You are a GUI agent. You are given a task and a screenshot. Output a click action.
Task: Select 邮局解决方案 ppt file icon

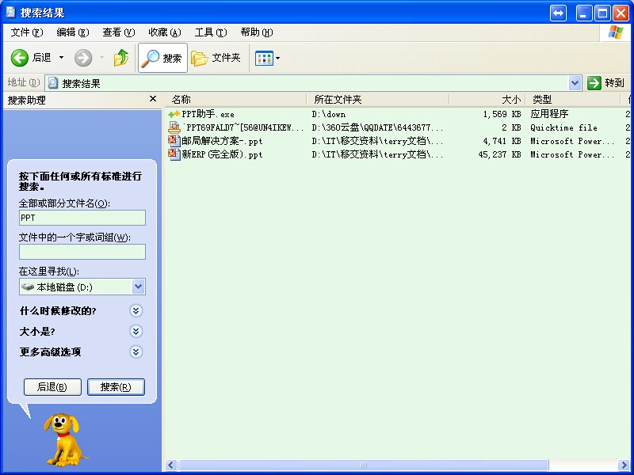174,141
